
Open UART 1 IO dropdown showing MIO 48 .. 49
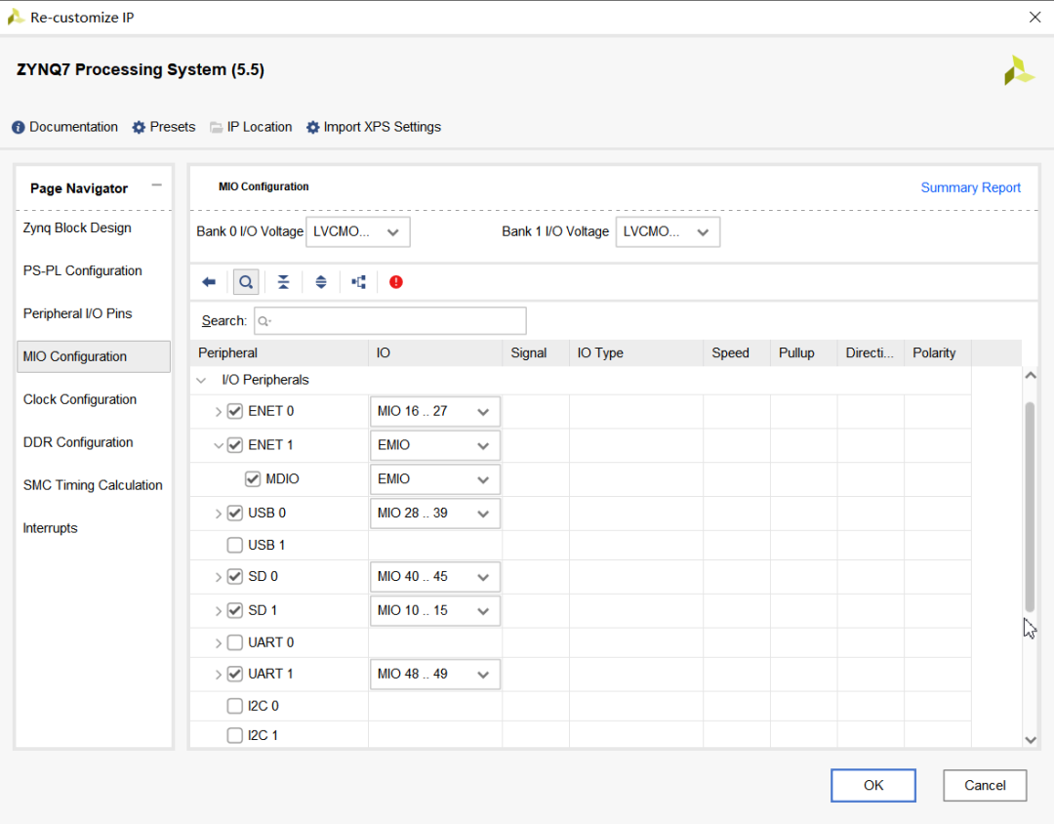435,674
